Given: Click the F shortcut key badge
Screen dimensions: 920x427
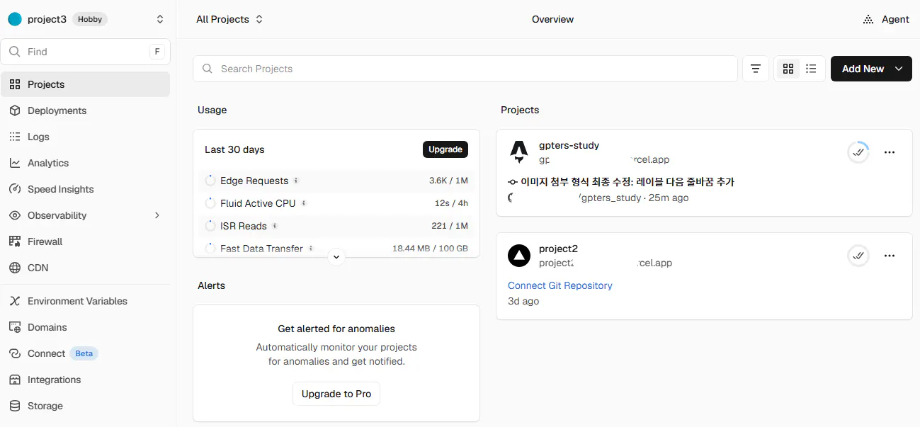Looking at the screenshot, I should [157, 52].
